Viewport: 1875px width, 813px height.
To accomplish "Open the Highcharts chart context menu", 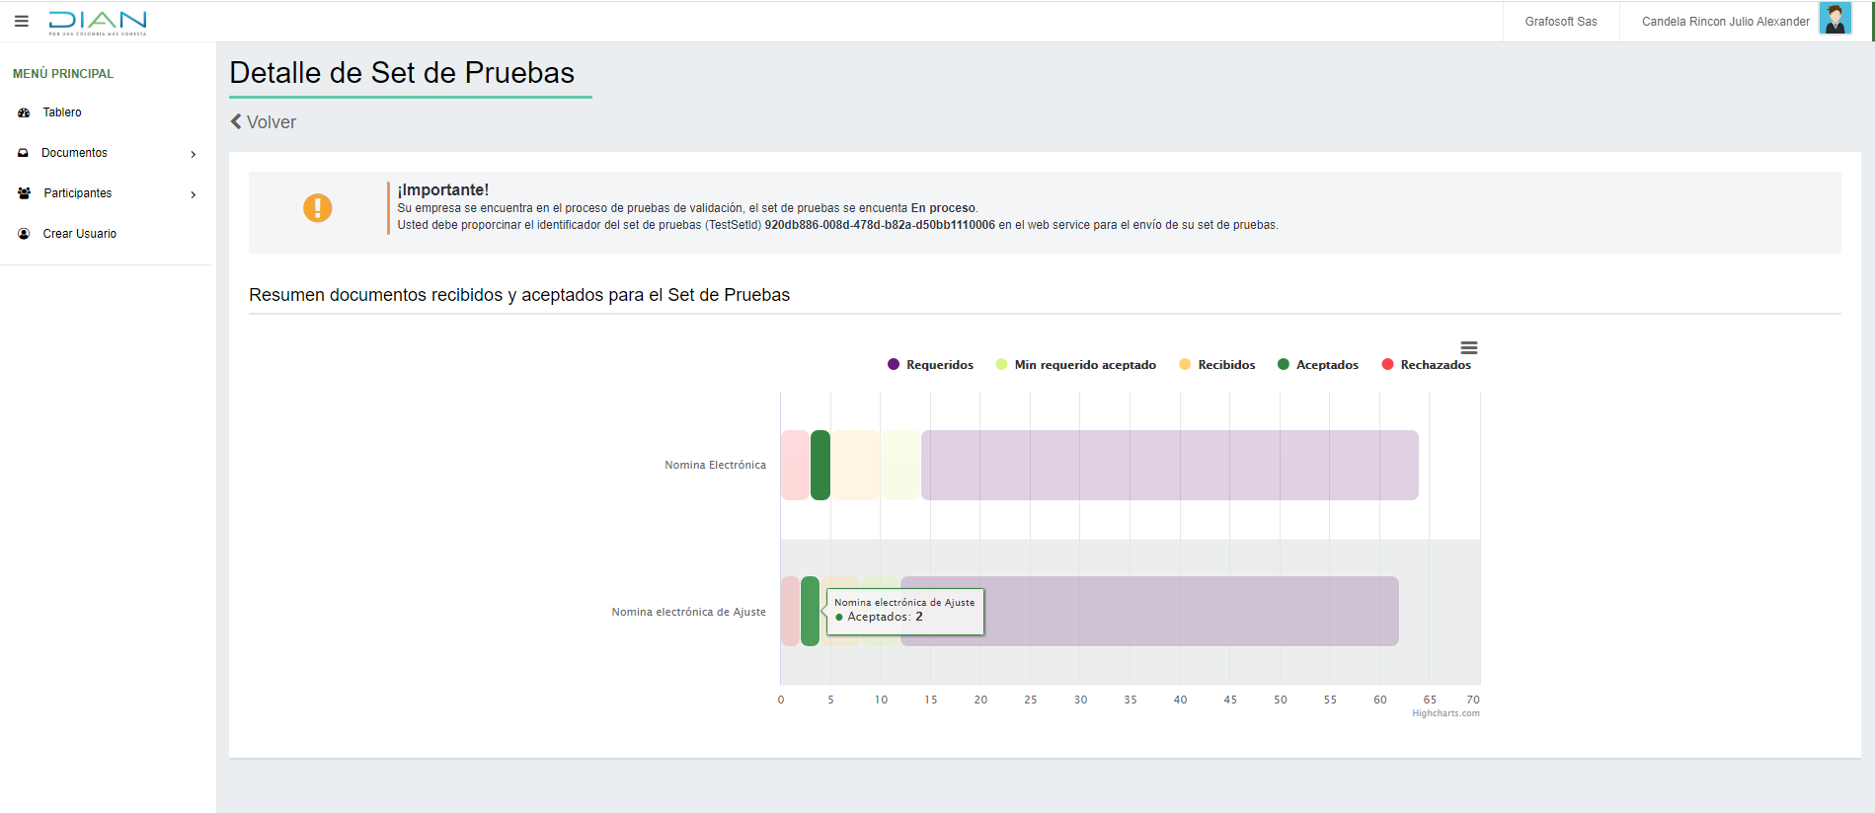I will tap(1468, 347).
